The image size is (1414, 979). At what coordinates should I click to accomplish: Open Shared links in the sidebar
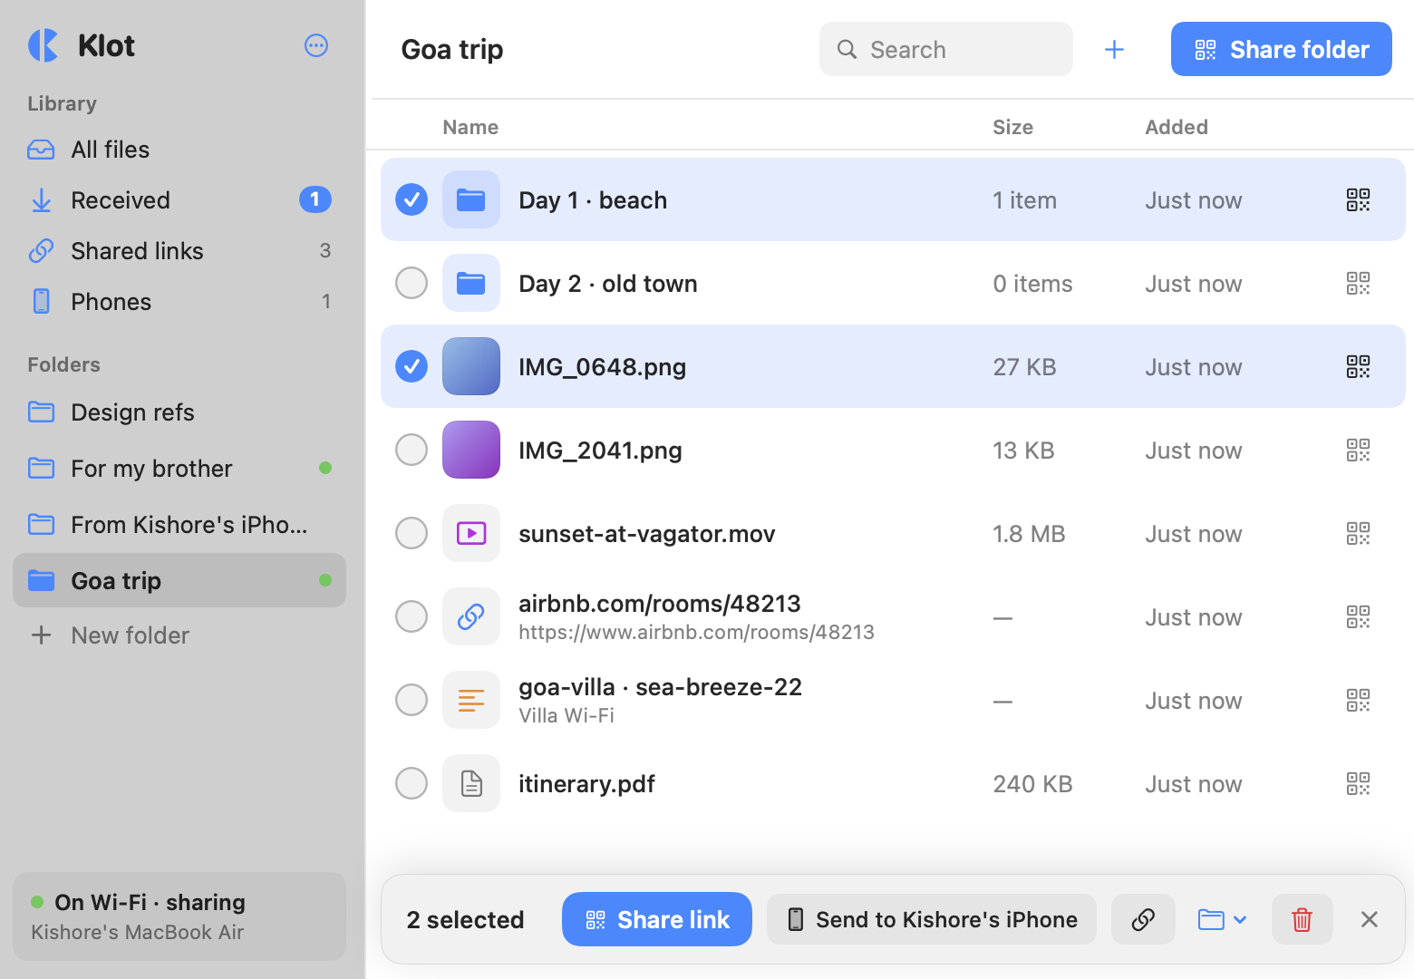179,251
